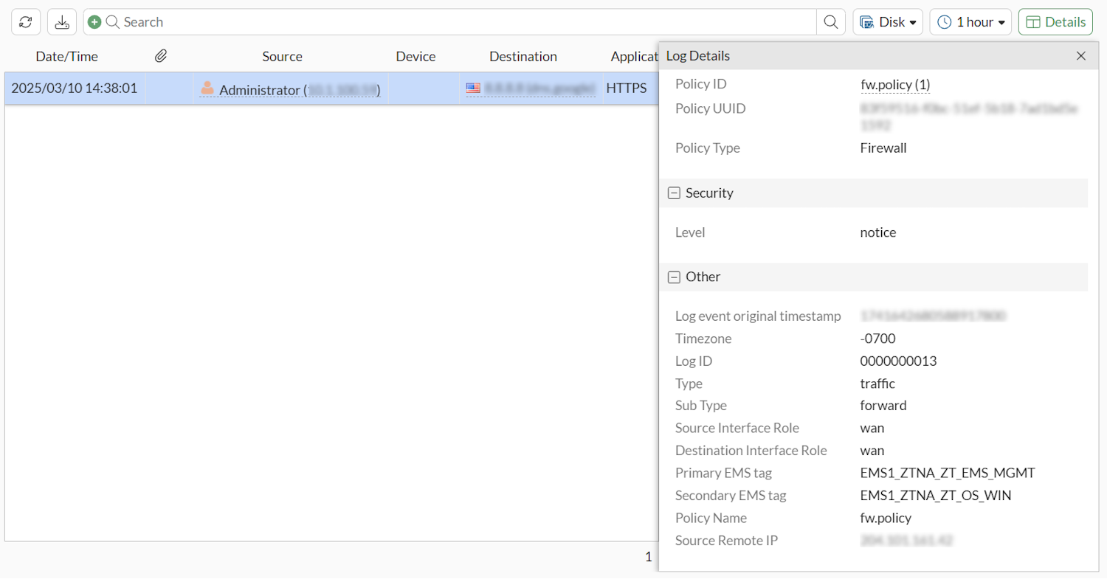Viewport: 1107px width, 579px height.
Task: Sort logs by the Date/Time column
Action: coord(66,56)
